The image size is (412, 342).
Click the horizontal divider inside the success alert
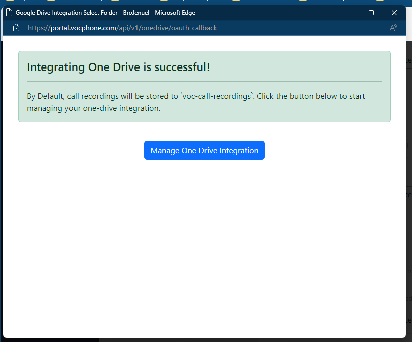204,81
